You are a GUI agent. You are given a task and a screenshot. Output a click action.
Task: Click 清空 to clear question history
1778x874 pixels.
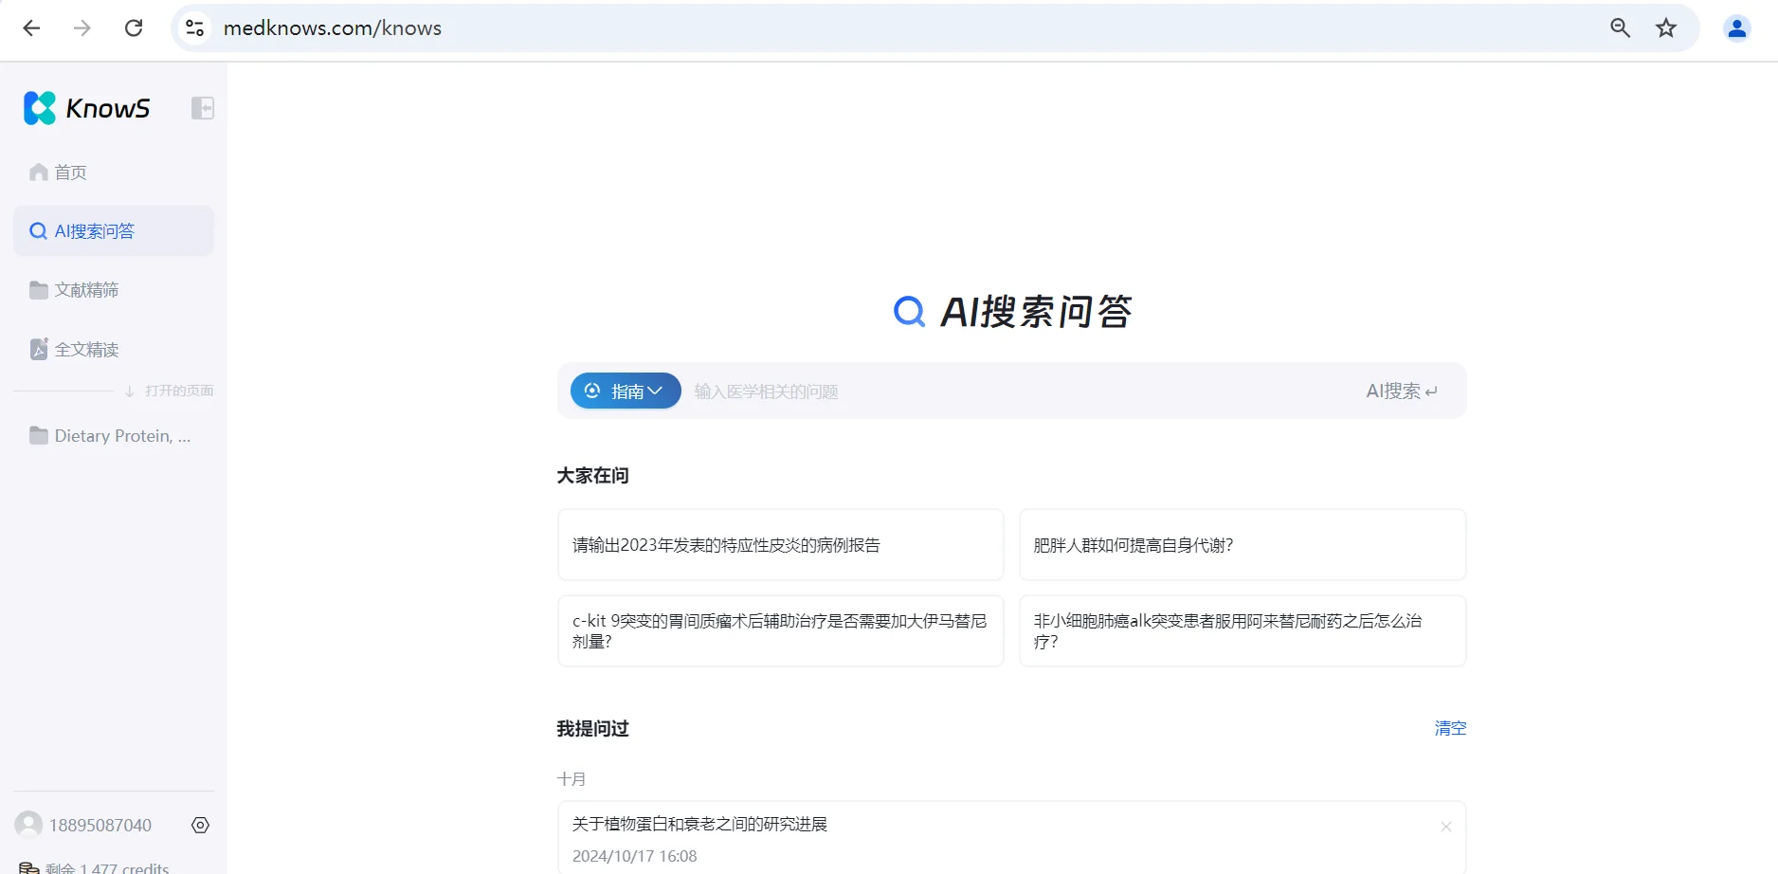tap(1450, 728)
